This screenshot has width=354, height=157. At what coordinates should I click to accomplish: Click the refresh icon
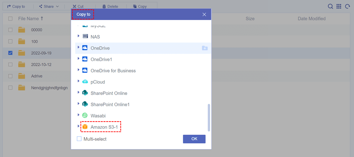tap(348, 6)
